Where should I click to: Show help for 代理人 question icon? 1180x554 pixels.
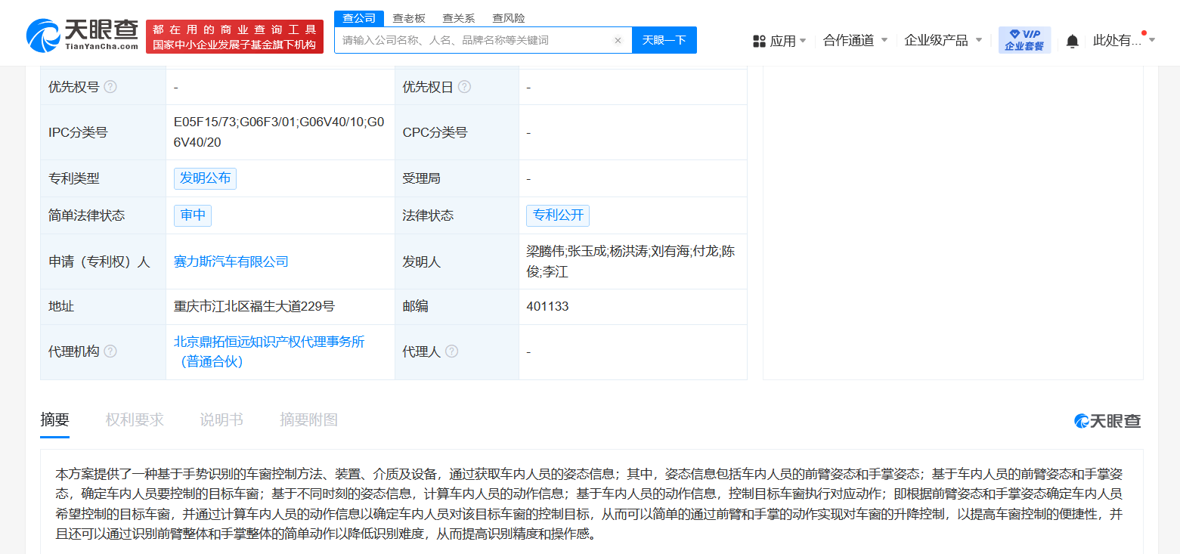click(x=451, y=351)
